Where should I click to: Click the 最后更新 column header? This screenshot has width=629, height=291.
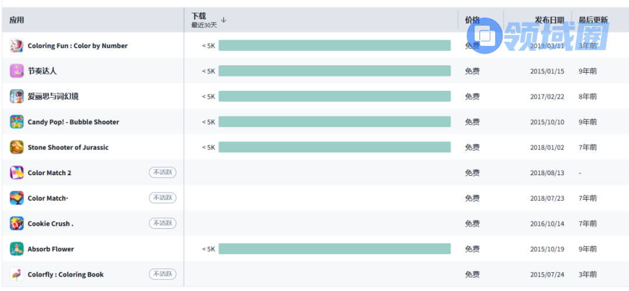tap(593, 20)
